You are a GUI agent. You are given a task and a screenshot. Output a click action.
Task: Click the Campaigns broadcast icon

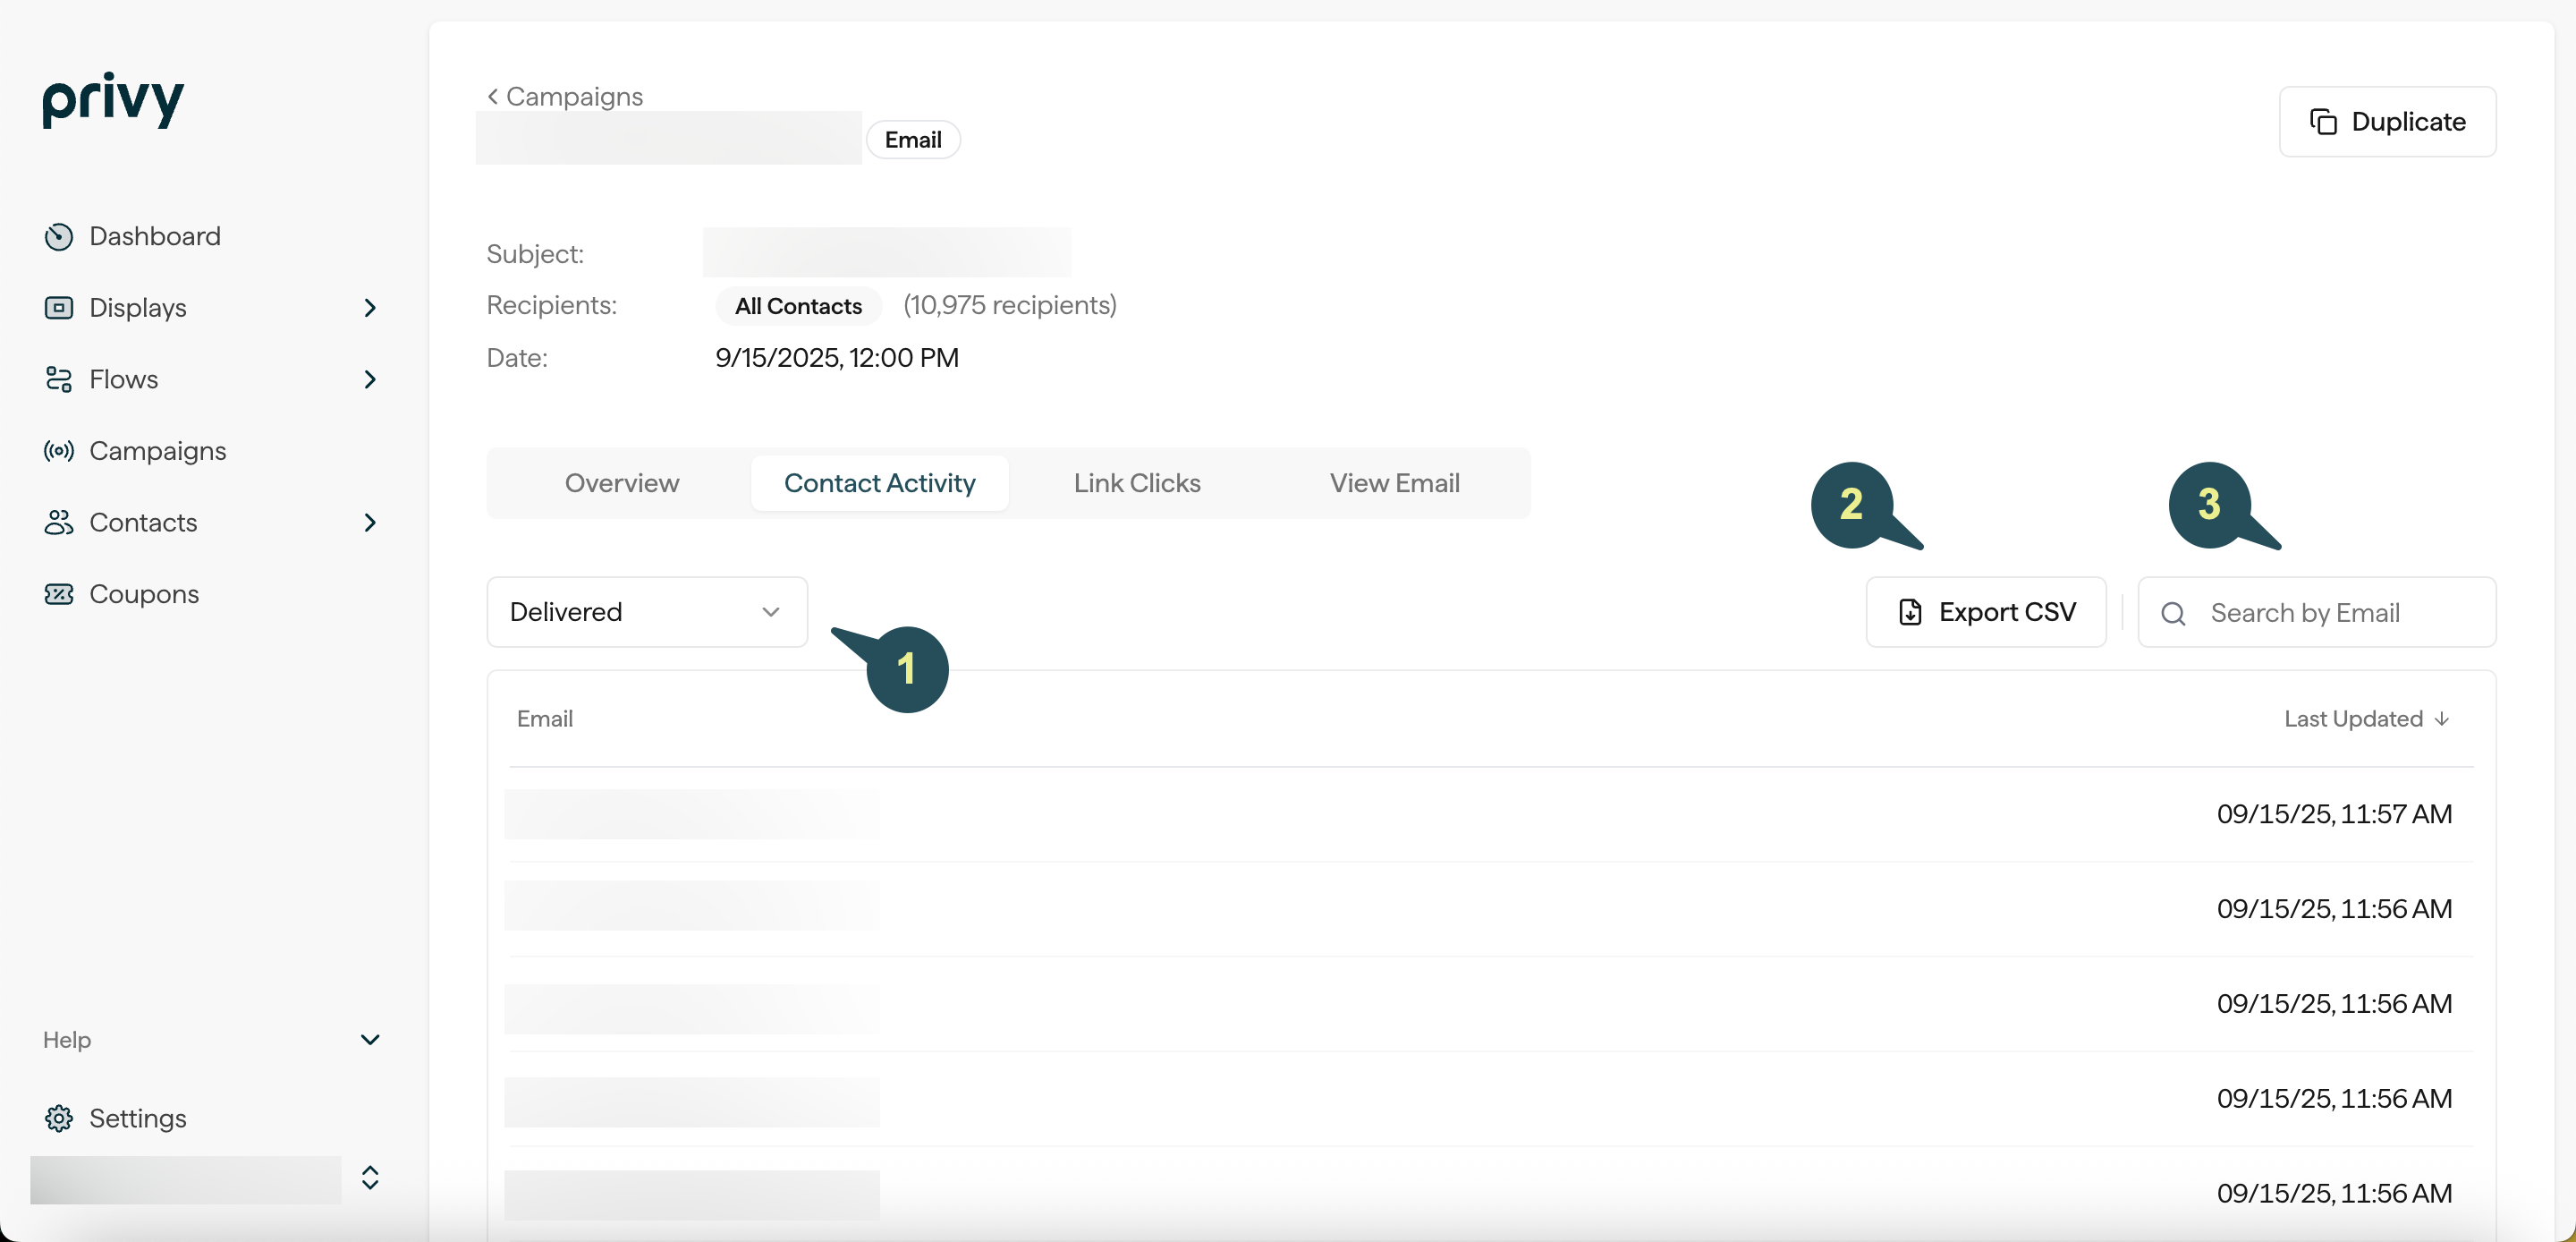[59, 451]
